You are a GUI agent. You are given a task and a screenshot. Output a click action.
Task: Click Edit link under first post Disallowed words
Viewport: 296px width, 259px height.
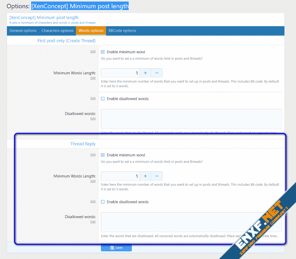(93, 119)
